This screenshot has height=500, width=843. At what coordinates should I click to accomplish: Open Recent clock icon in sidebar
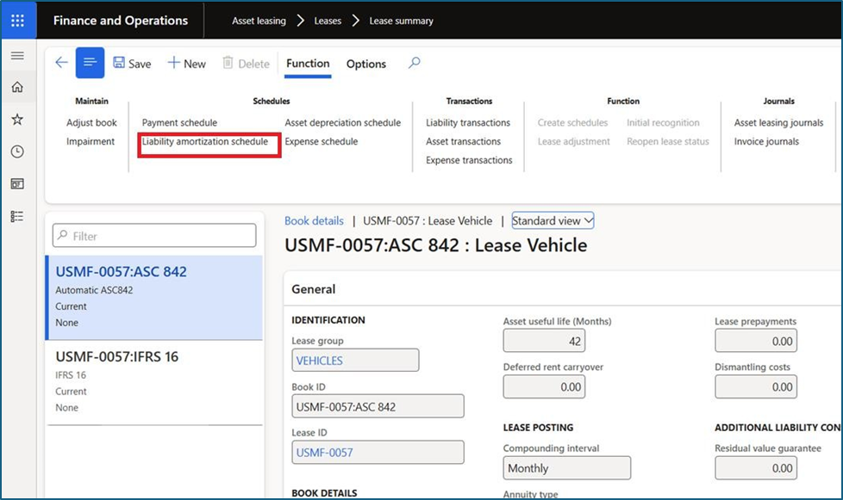(x=17, y=151)
